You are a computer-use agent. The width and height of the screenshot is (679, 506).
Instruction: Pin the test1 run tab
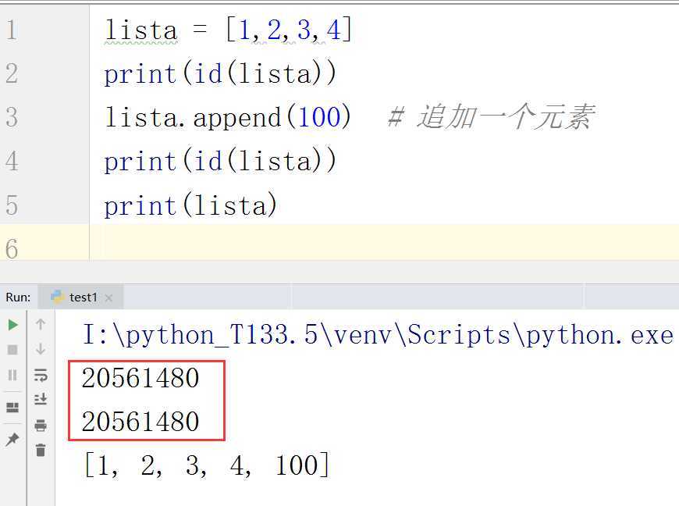coord(12,440)
